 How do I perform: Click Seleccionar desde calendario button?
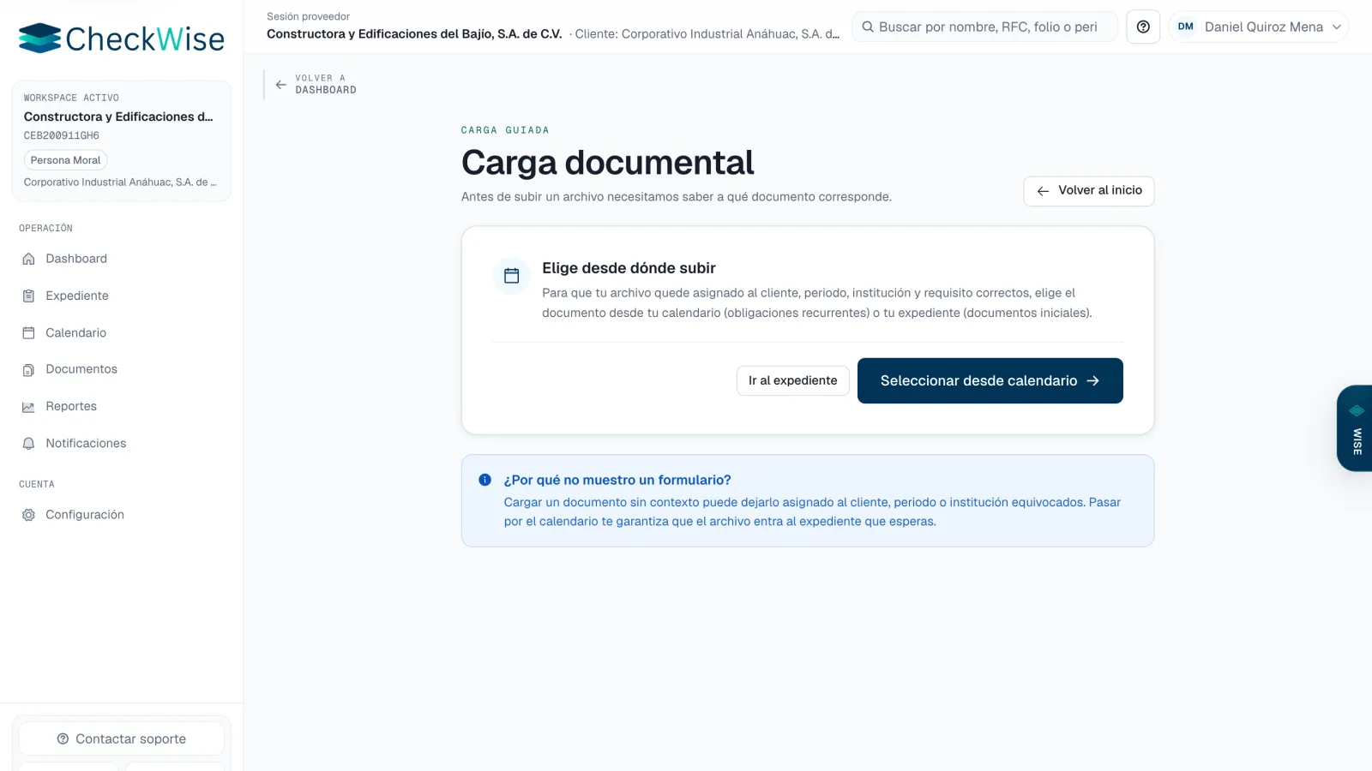click(990, 380)
